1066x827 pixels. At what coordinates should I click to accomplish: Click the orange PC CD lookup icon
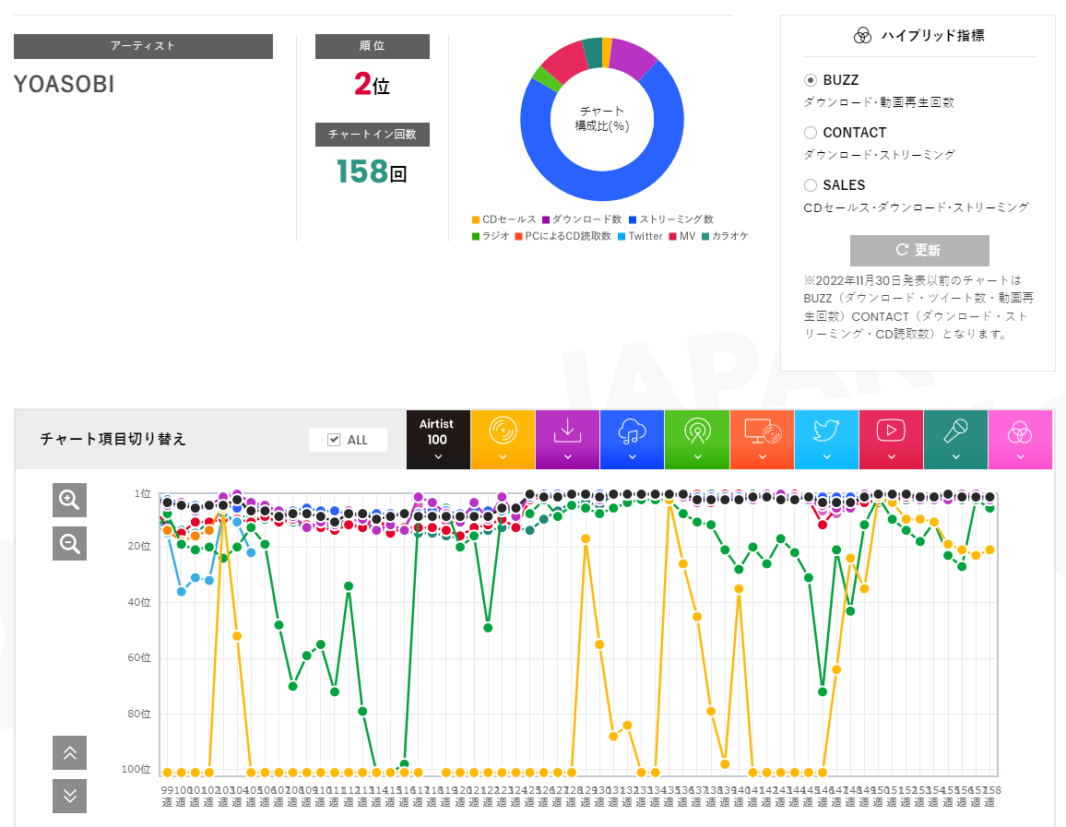click(762, 431)
